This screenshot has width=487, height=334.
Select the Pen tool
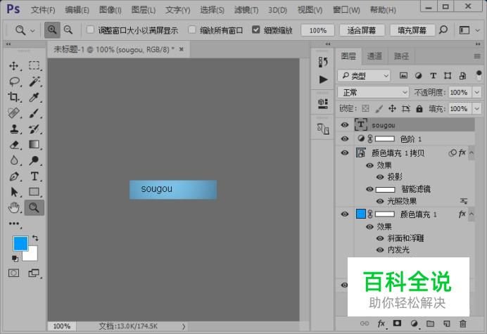[14, 176]
